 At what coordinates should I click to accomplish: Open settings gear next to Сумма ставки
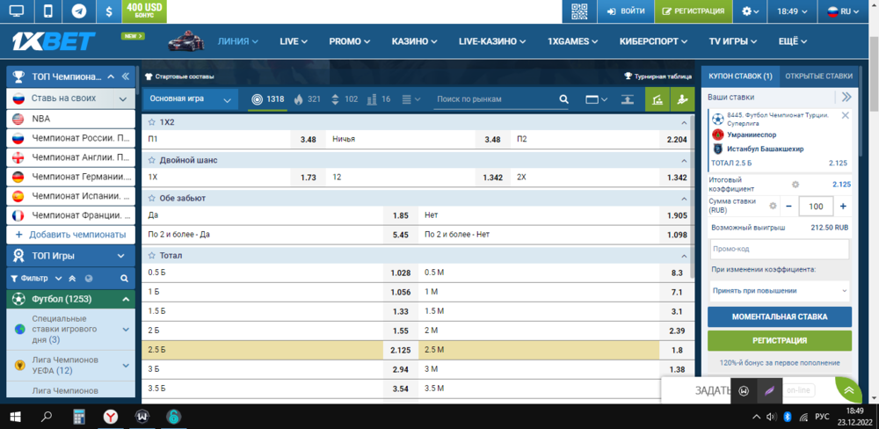tap(773, 206)
